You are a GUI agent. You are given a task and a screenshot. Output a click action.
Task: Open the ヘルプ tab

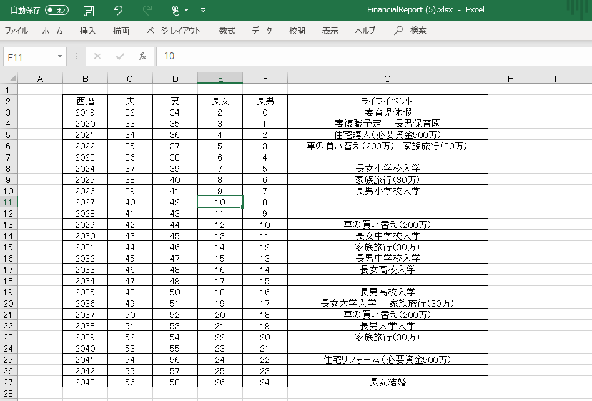click(x=365, y=31)
